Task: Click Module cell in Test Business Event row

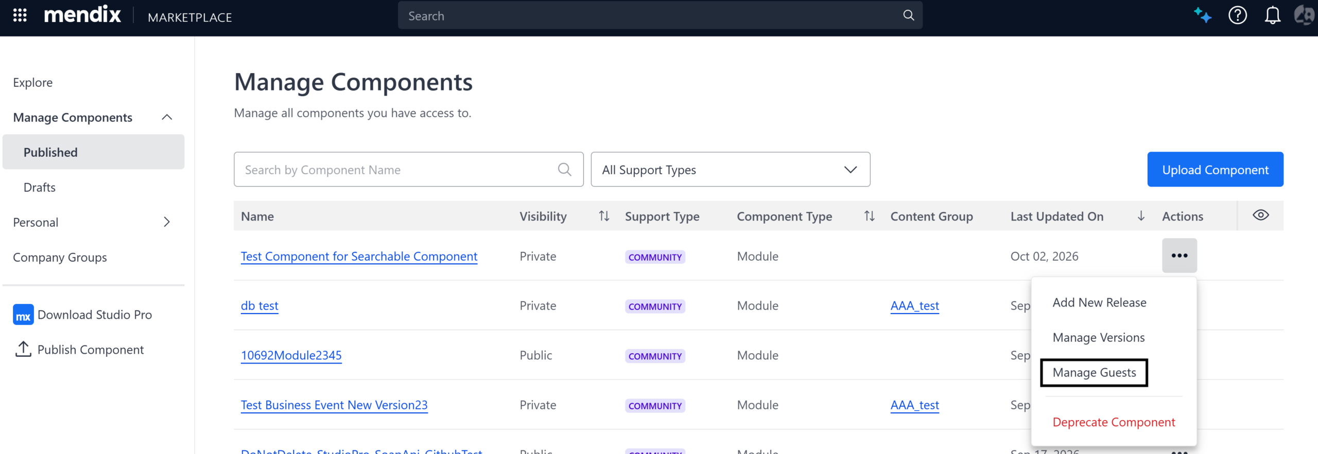Action: pyautogui.click(x=757, y=405)
